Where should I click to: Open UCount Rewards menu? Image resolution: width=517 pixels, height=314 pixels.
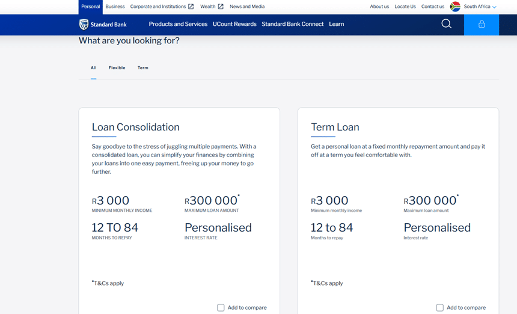[x=234, y=24]
